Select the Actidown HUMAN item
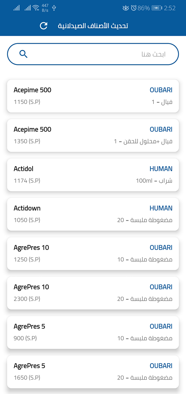This screenshot has height=394, width=186. (93, 214)
